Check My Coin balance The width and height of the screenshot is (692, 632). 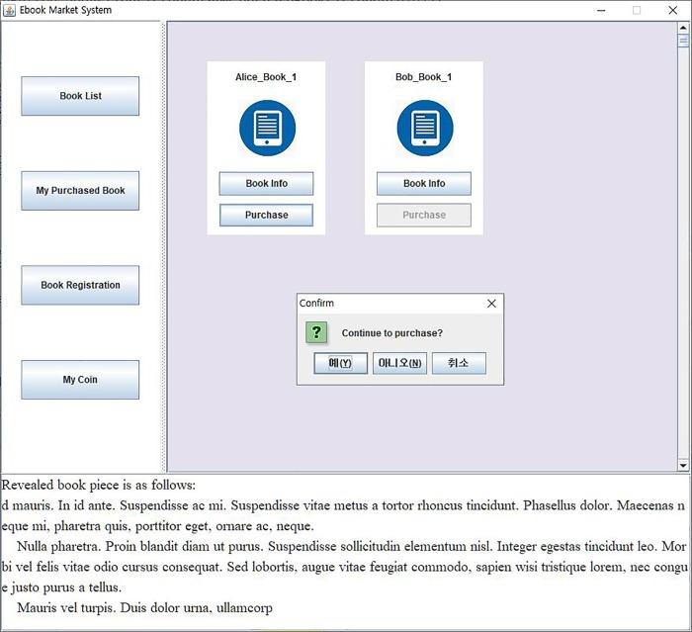(x=80, y=380)
